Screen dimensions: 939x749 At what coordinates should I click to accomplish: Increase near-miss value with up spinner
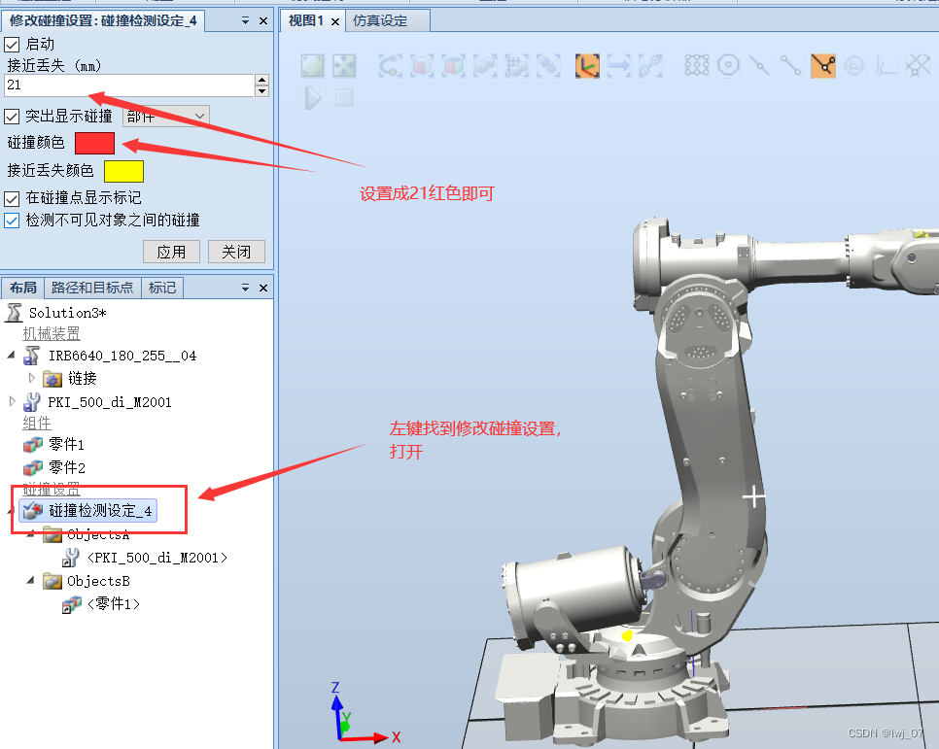(261, 80)
